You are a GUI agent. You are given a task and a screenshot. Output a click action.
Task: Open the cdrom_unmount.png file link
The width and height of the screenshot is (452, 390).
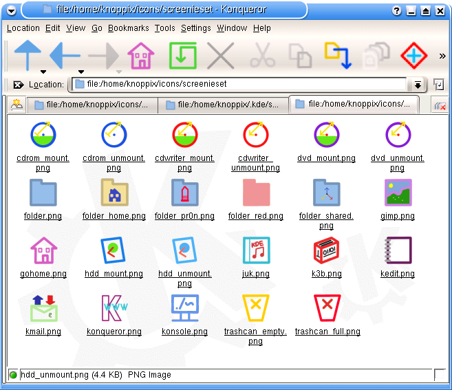114,163
